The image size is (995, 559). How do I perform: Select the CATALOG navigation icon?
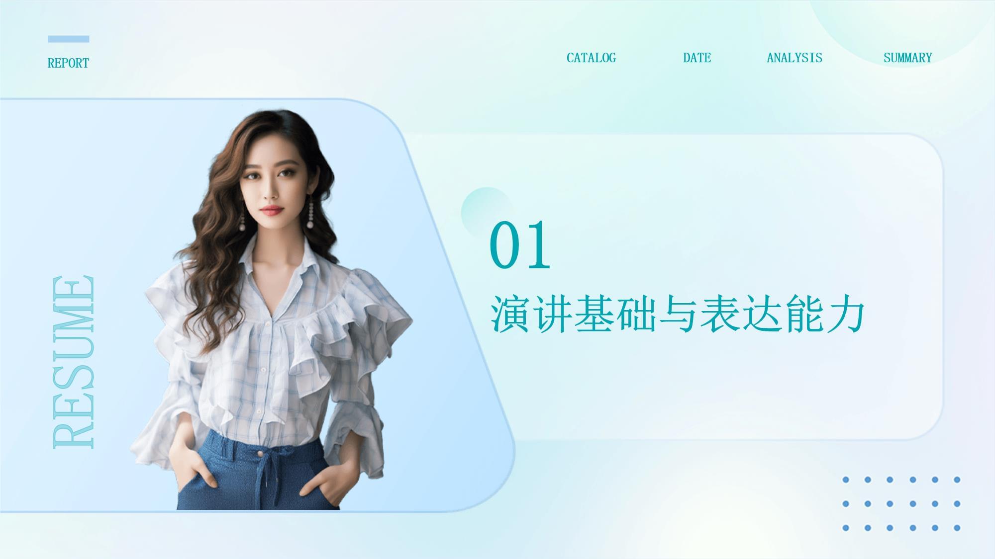pyautogui.click(x=591, y=57)
